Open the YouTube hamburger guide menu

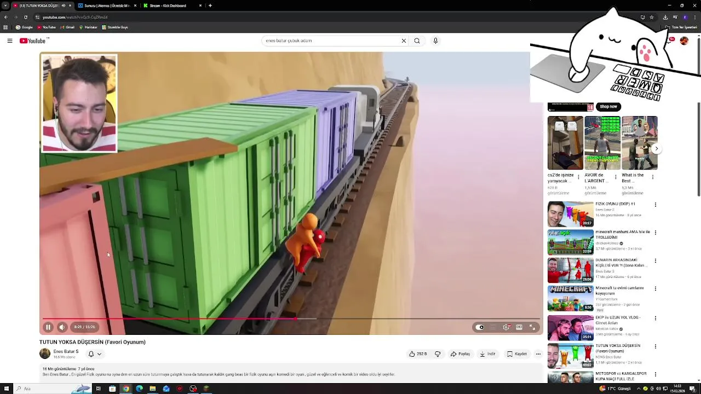point(9,40)
